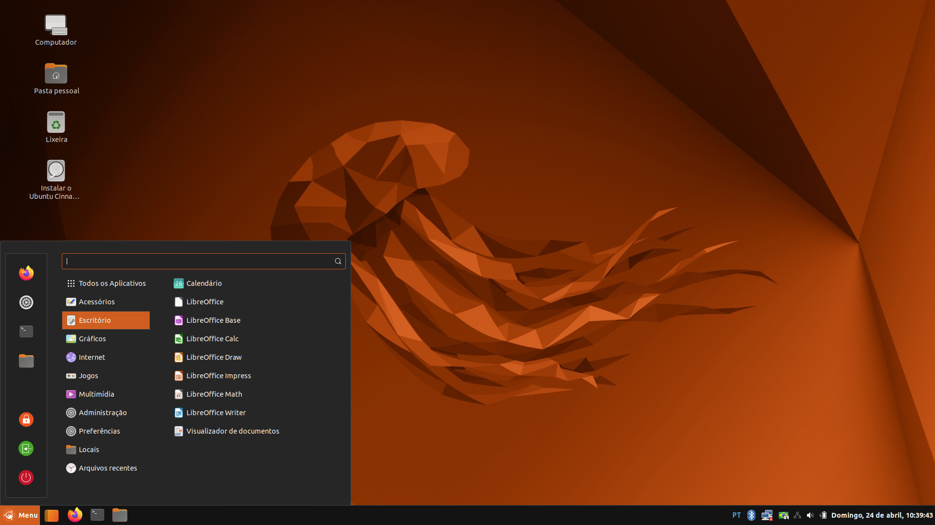Launch LibreOffice Impress
935x525 pixels.
point(212,376)
